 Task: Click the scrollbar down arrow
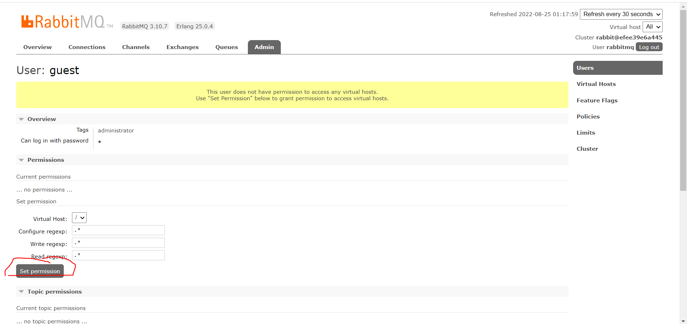pyautogui.click(x=683, y=321)
